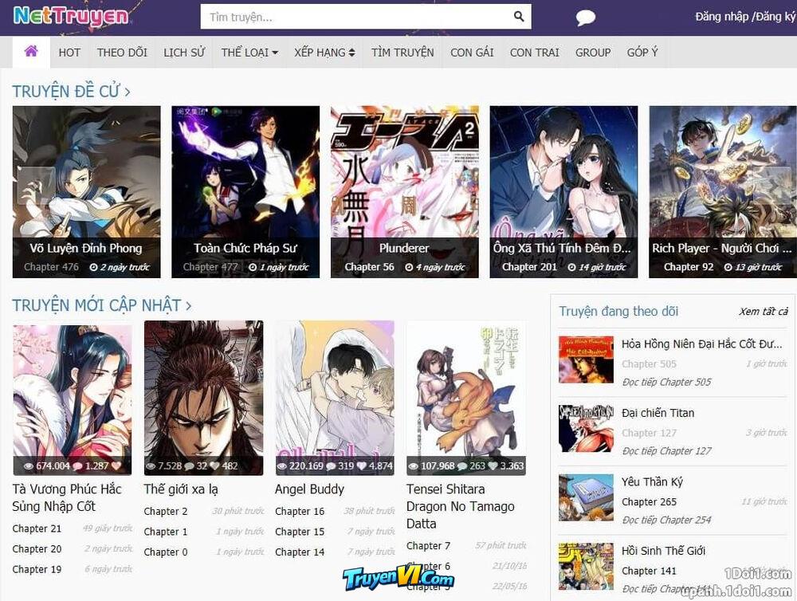The width and height of the screenshot is (797, 601).
Task: Click the search magnifier icon
Action: (519, 16)
